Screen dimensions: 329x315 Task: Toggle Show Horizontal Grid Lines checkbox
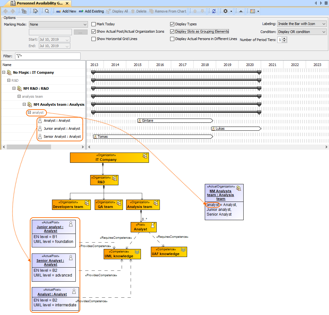tap(94, 39)
